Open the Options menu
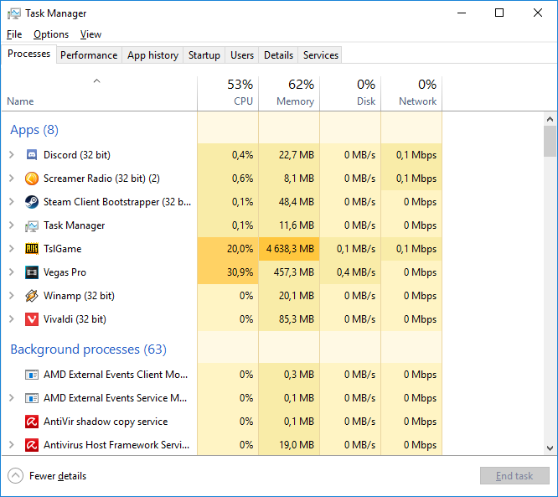This screenshot has width=558, height=497. tap(51, 34)
